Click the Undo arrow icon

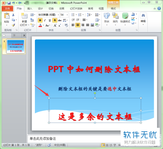click(x=13, y=3)
